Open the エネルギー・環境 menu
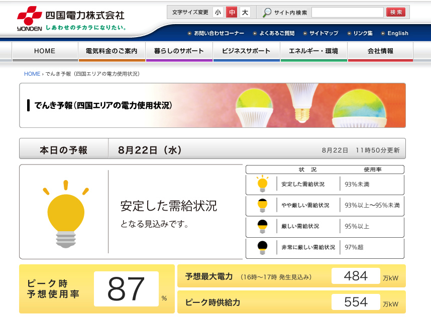The image size is (431, 323). pos(313,51)
